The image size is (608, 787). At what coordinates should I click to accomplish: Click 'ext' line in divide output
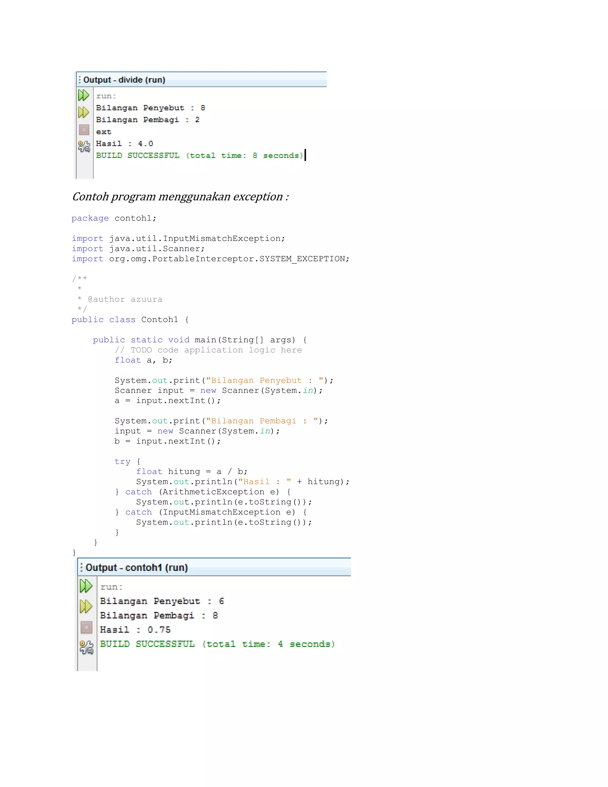pos(104,132)
